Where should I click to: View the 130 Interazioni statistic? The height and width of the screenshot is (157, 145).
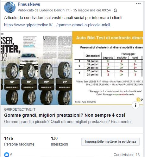60,141
